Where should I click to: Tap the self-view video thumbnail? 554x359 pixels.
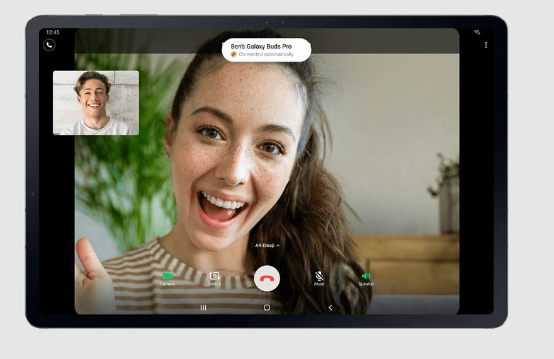coord(96,103)
